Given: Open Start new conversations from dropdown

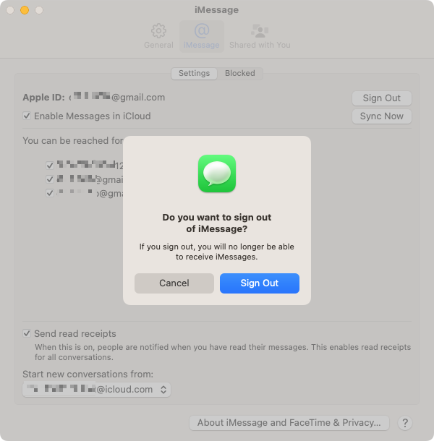Looking at the screenshot, I should [96, 390].
